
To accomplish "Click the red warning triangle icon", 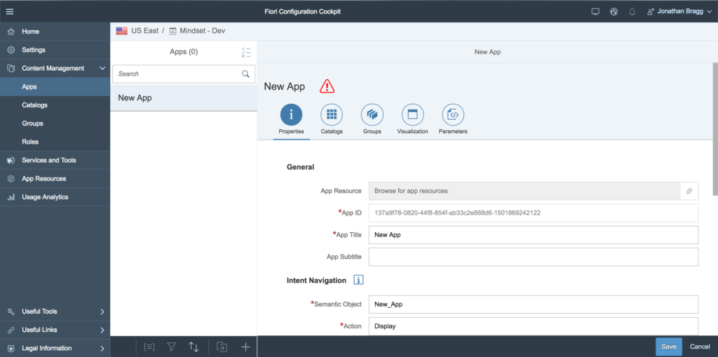I will (x=327, y=86).
